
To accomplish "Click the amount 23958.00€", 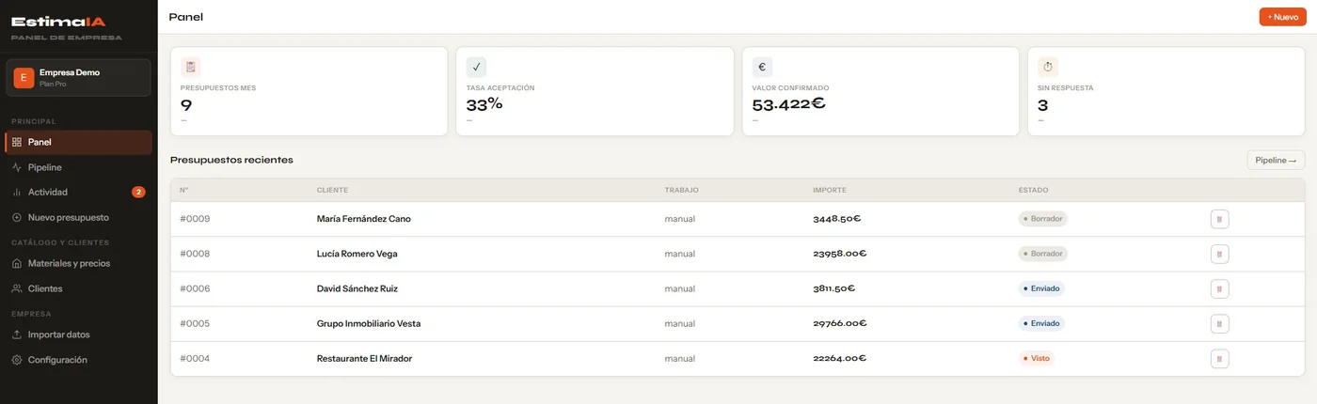I will (840, 254).
